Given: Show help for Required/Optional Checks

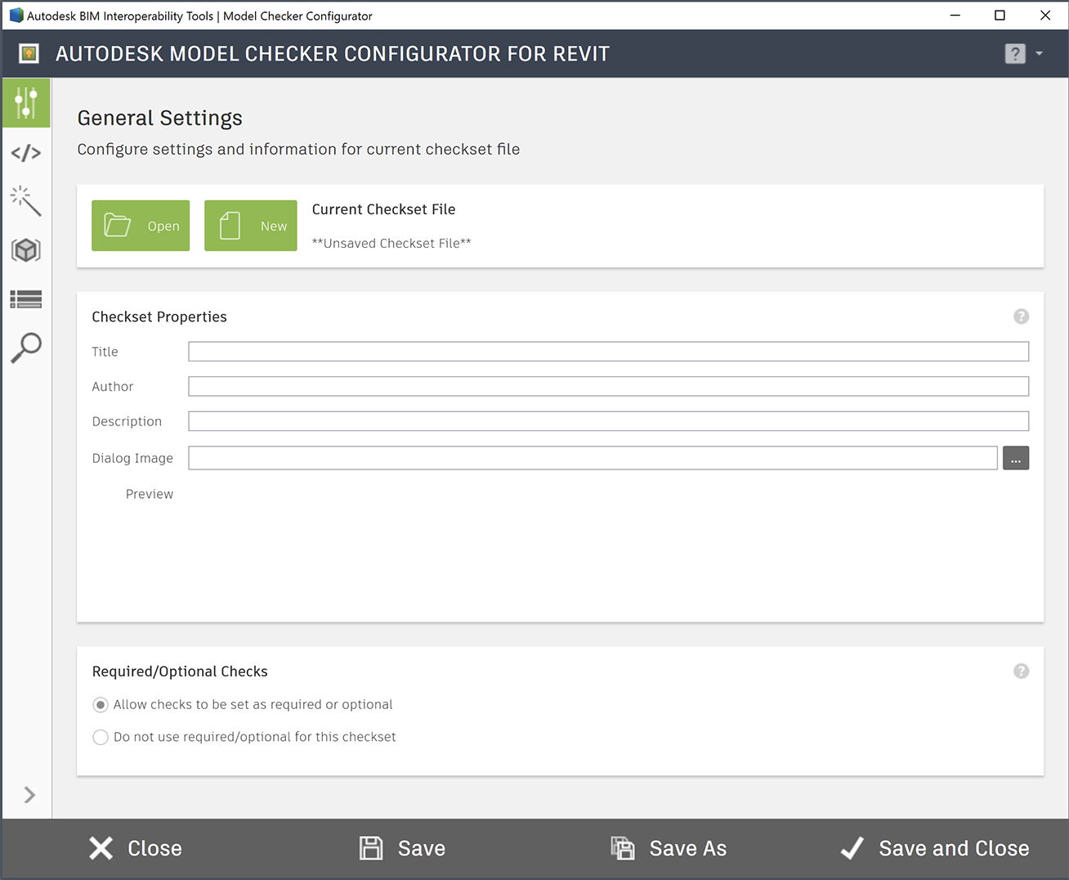Looking at the screenshot, I should click(x=1022, y=671).
